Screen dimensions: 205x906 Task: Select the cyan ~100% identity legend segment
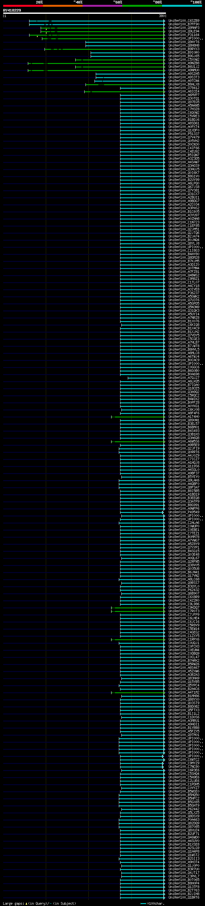point(182,6)
